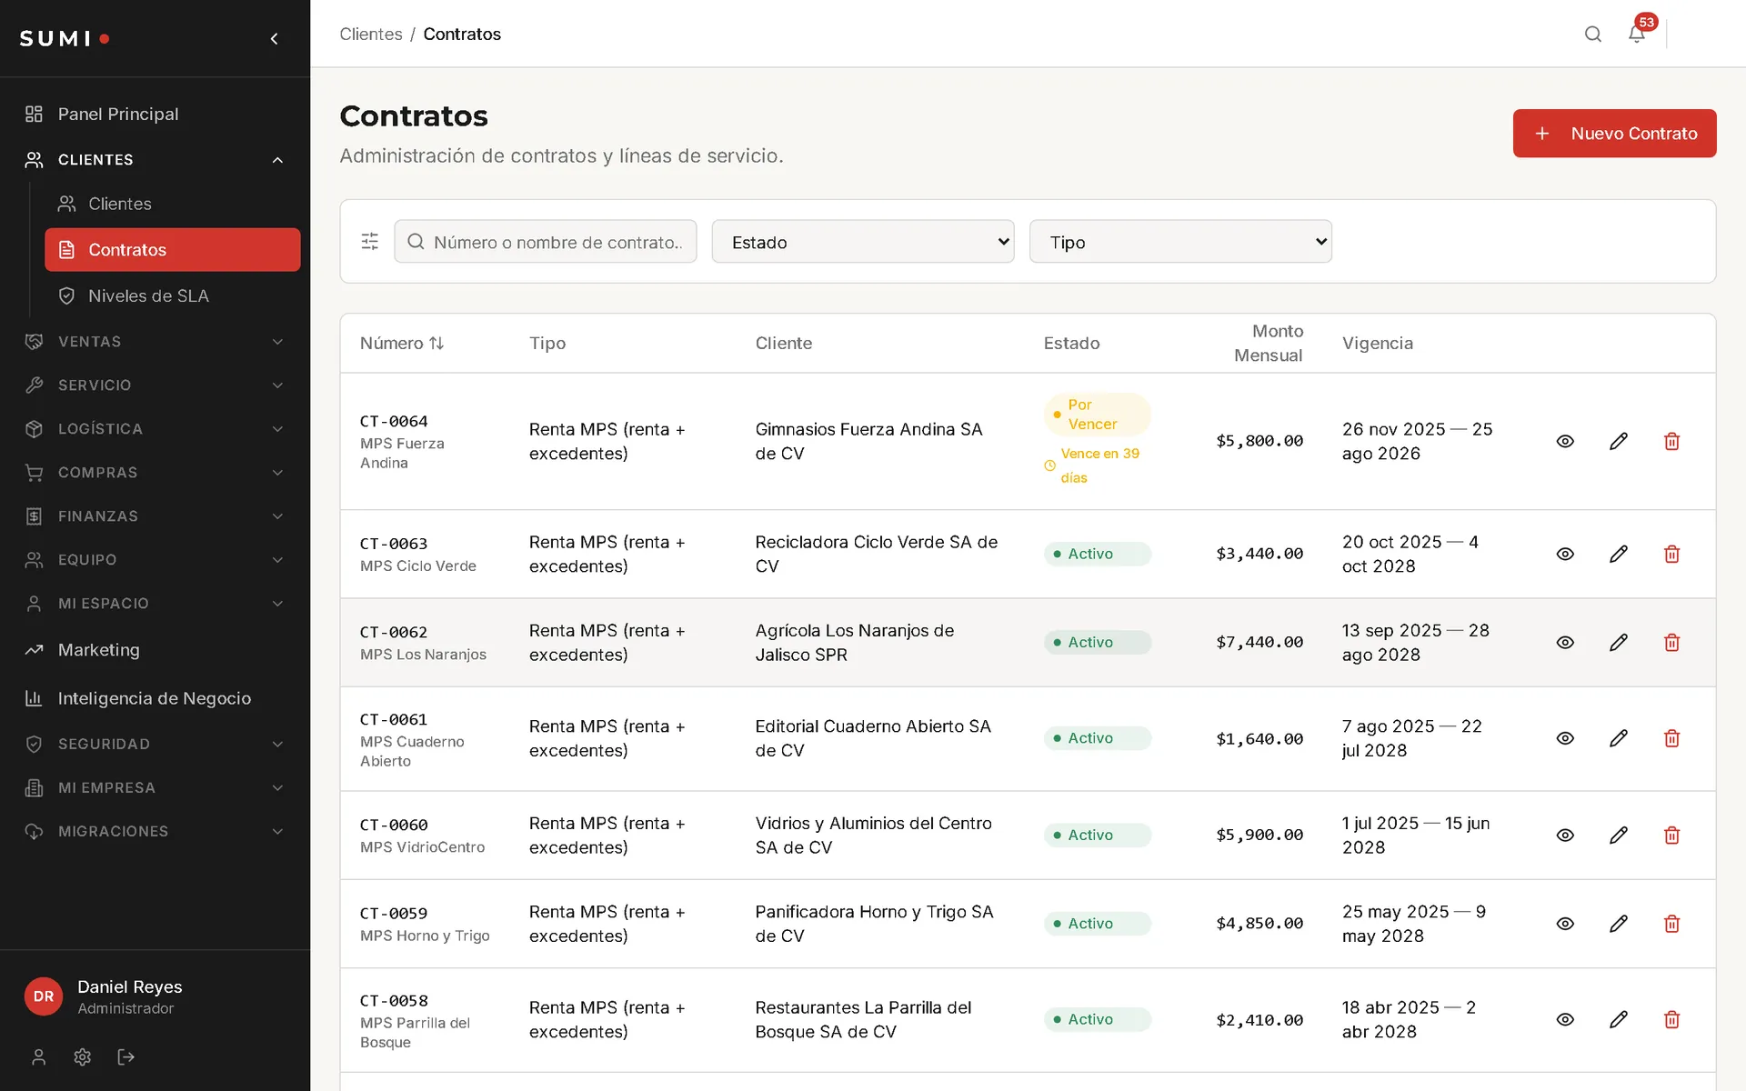The image size is (1746, 1091).
Task: View contract CT-0061 with eye icon
Action: [x=1565, y=739]
